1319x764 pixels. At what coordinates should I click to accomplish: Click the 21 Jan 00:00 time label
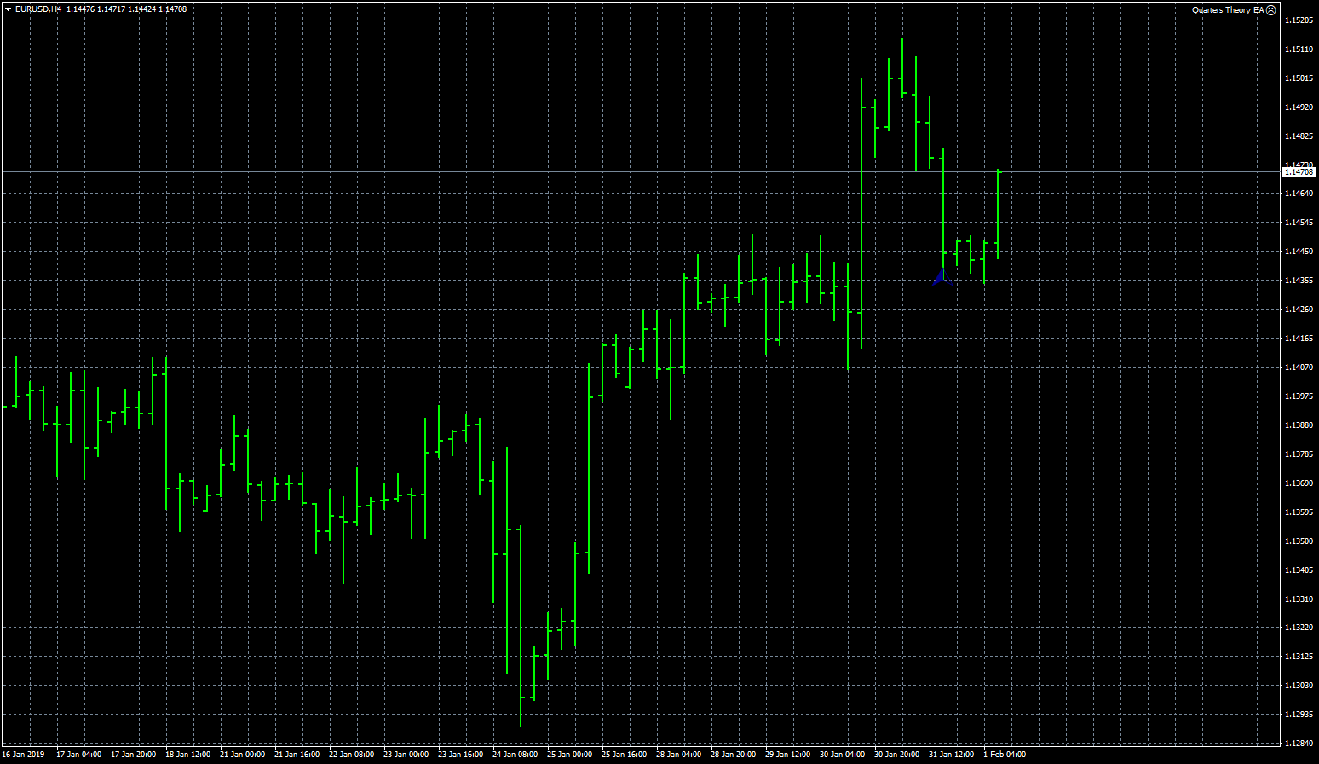coord(242,754)
